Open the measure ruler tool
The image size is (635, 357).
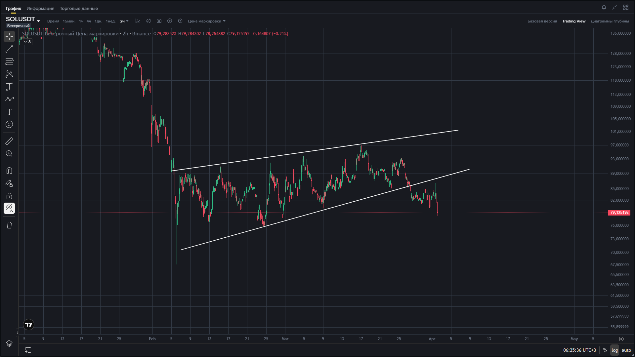point(9,141)
